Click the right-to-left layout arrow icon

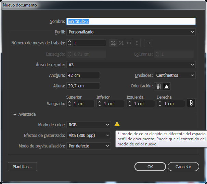pos(148,43)
